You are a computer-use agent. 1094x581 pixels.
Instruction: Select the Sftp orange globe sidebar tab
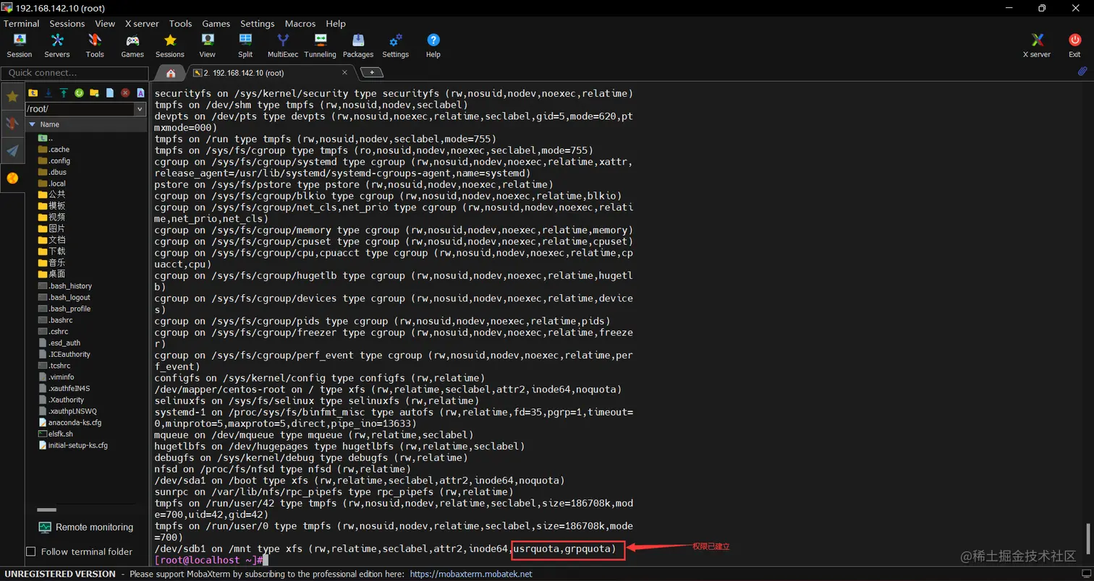[x=12, y=178]
